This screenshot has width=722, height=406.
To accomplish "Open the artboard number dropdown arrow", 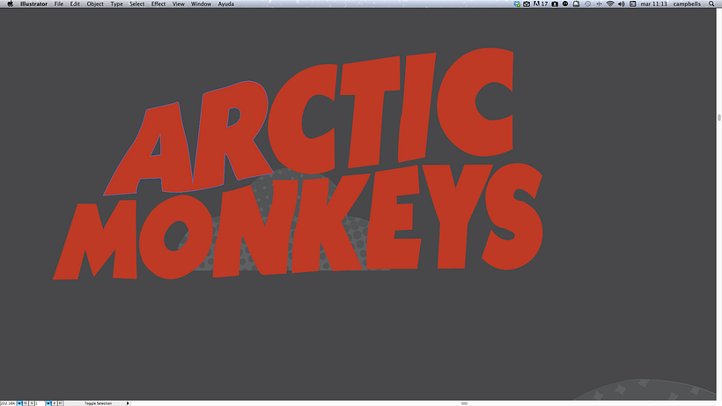I will pyautogui.click(x=48, y=403).
